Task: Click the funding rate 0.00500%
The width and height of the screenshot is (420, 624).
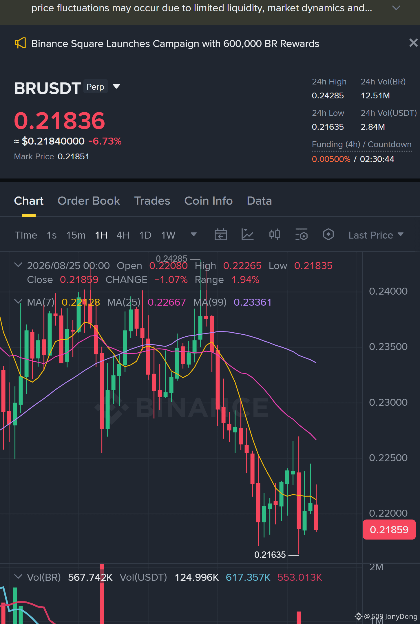Action: [331, 159]
